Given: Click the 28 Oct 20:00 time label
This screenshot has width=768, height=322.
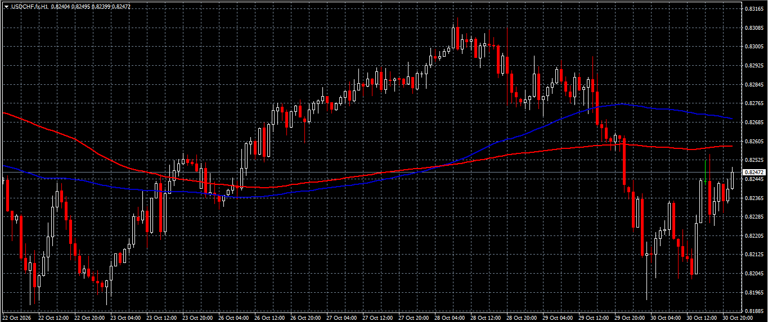Looking at the screenshot, I should click(x=522, y=318).
